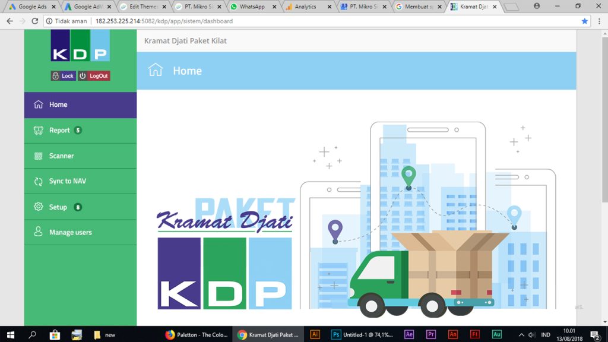608x342 pixels.
Task: Open the Report menu in the sidebar
Action: click(80, 131)
